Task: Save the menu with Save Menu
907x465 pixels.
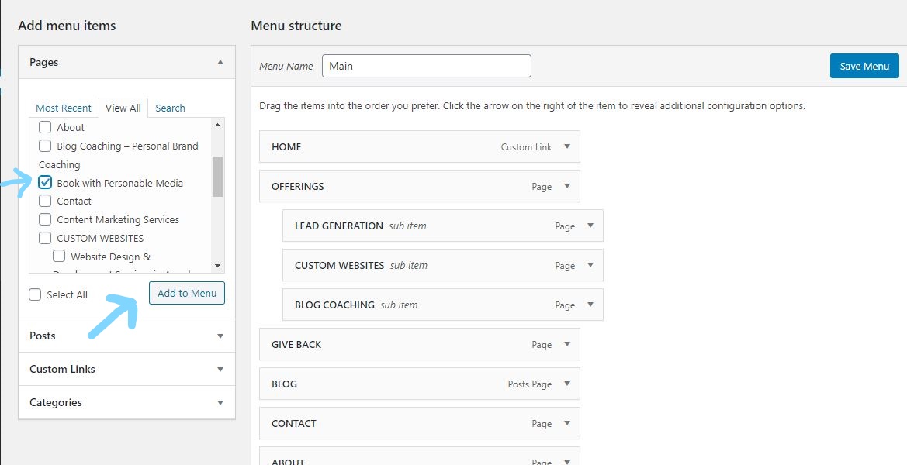Action: [x=864, y=66]
